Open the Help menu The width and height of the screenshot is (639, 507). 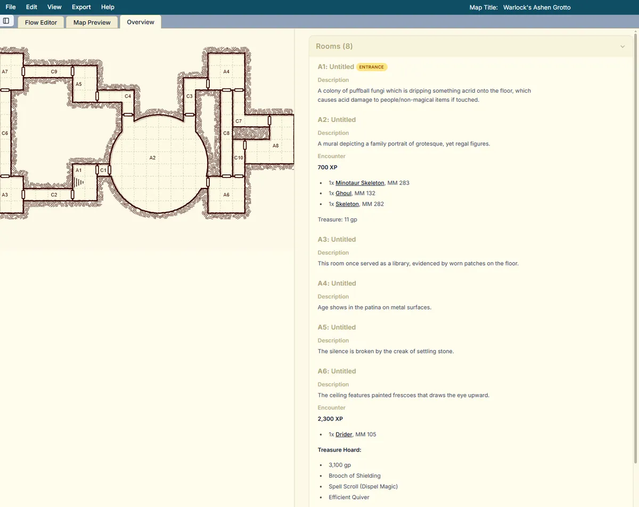click(108, 7)
